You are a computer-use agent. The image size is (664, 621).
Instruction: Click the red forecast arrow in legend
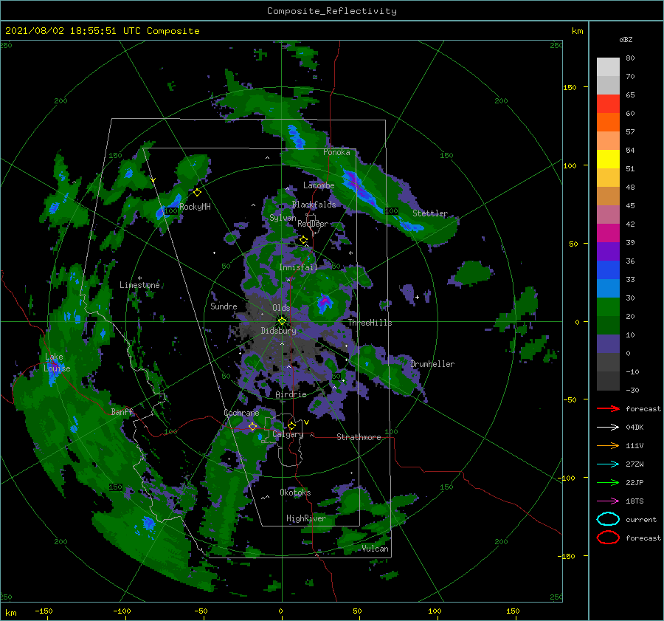pyautogui.click(x=608, y=408)
